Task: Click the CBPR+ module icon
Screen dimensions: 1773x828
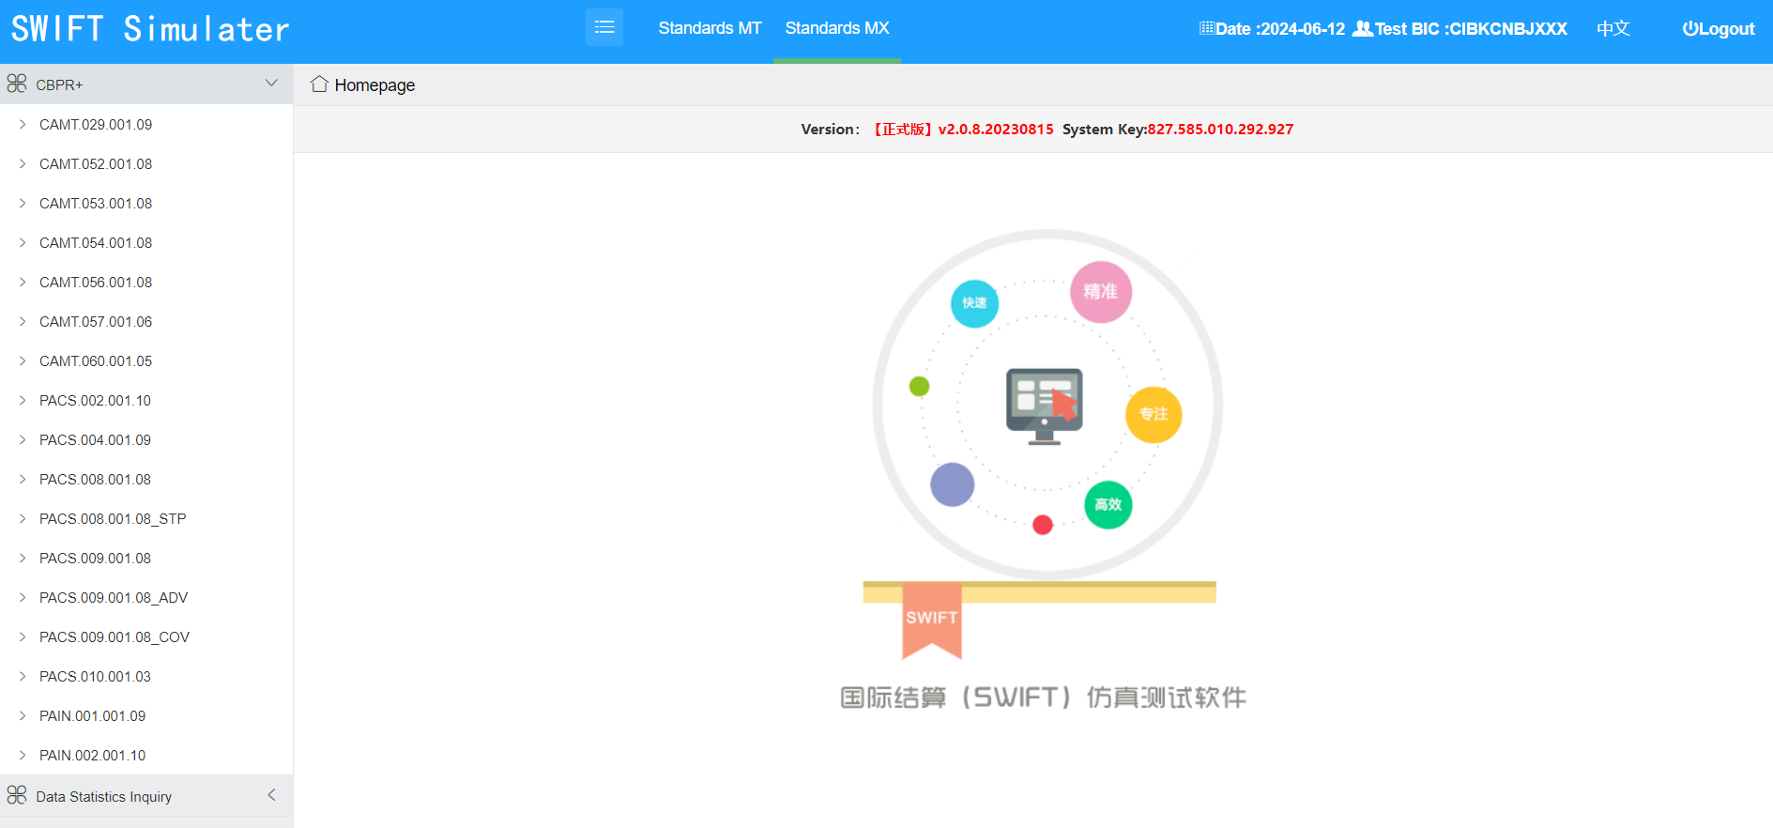Action: click(17, 84)
